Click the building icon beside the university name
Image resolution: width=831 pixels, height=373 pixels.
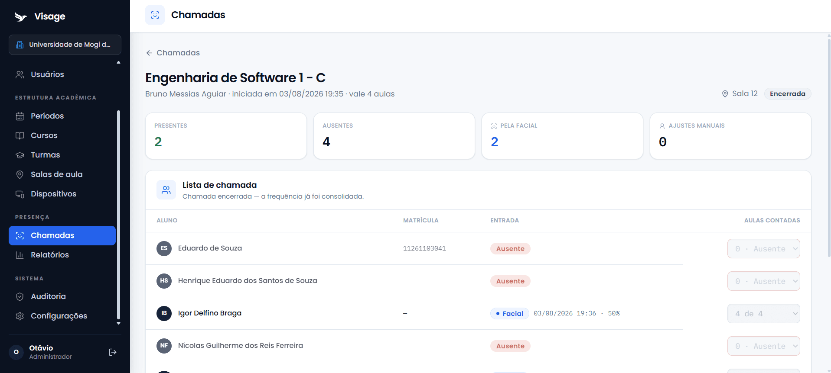pyautogui.click(x=20, y=45)
